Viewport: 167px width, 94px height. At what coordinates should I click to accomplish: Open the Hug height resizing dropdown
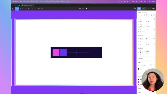point(148,27)
